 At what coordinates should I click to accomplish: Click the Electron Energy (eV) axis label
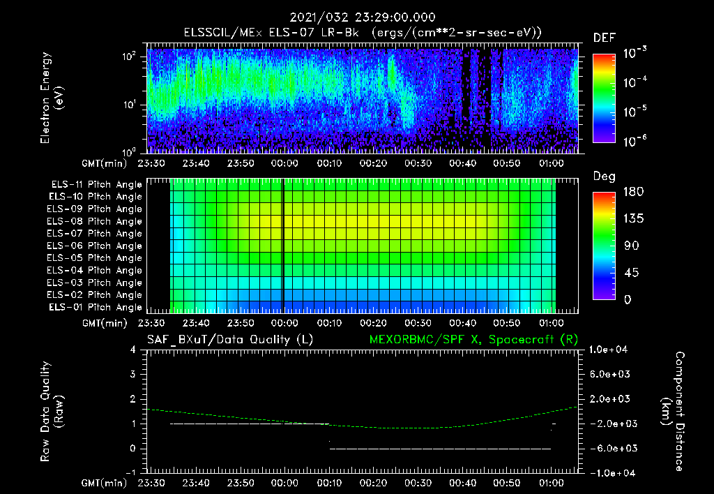(x=52, y=98)
